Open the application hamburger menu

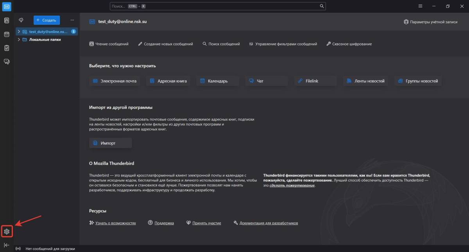coord(420,6)
